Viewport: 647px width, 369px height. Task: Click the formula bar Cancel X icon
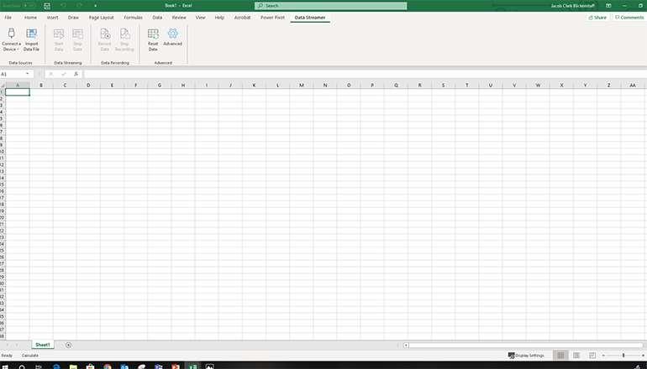coord(51,74)
